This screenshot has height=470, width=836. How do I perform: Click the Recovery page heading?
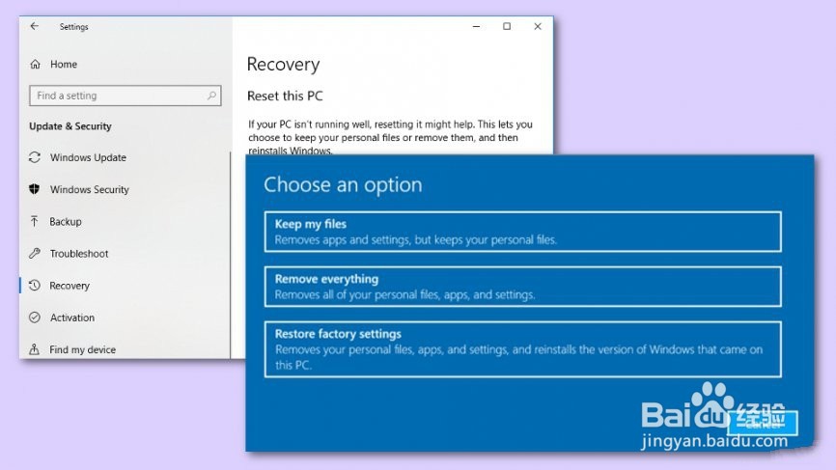point(283,65)
